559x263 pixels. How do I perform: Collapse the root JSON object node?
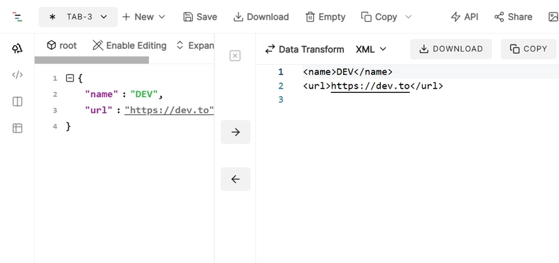click(x=70, y=78)
